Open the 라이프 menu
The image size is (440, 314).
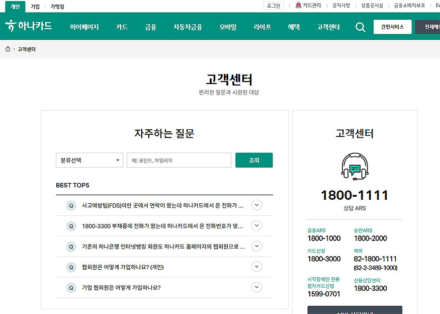click(262, 27)
